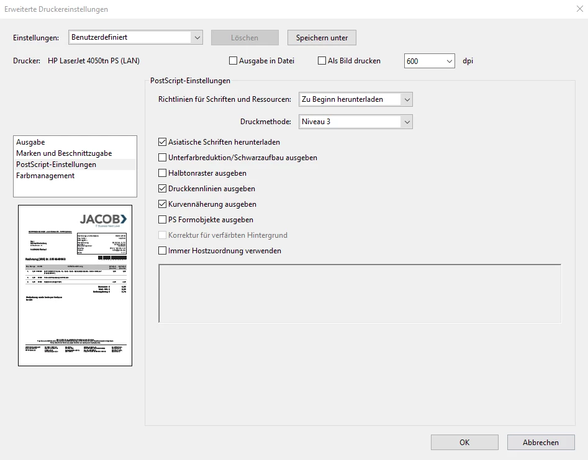Expand Richtlinien für Schriften und Ressourcen dropdown
The width and height of the screenshot is (588, 460).
pyautogui.click(x=356, y=99)
